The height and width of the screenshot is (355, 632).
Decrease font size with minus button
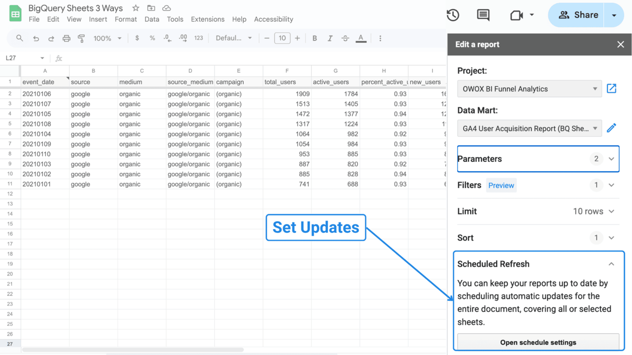[267, 38]
